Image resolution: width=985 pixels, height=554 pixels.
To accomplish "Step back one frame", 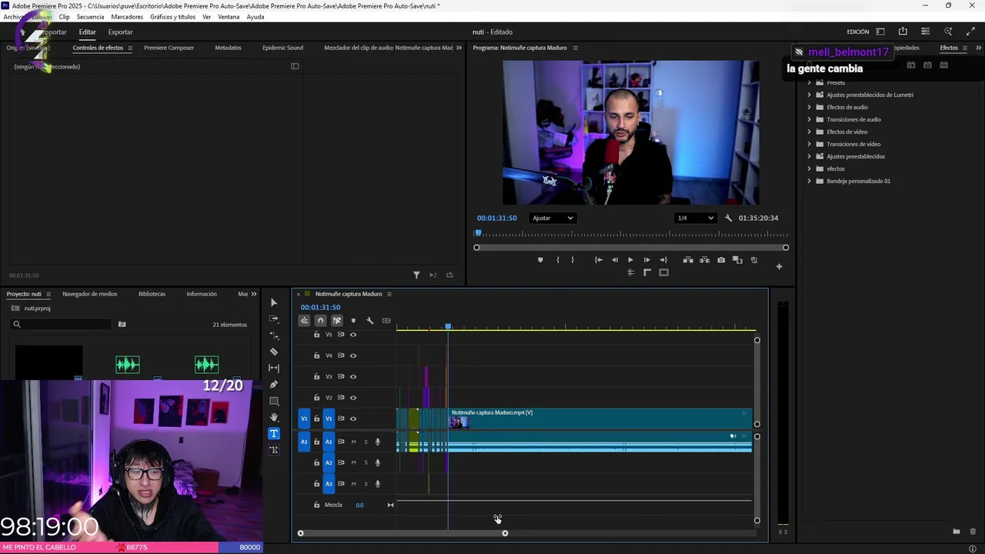I will 614,260.
